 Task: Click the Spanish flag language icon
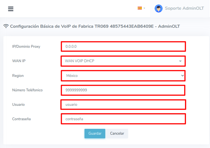coord(140,8)
